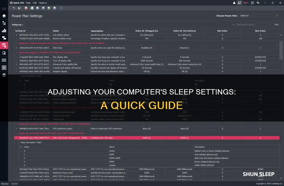Click the Min Value column header

click(222, 31)
